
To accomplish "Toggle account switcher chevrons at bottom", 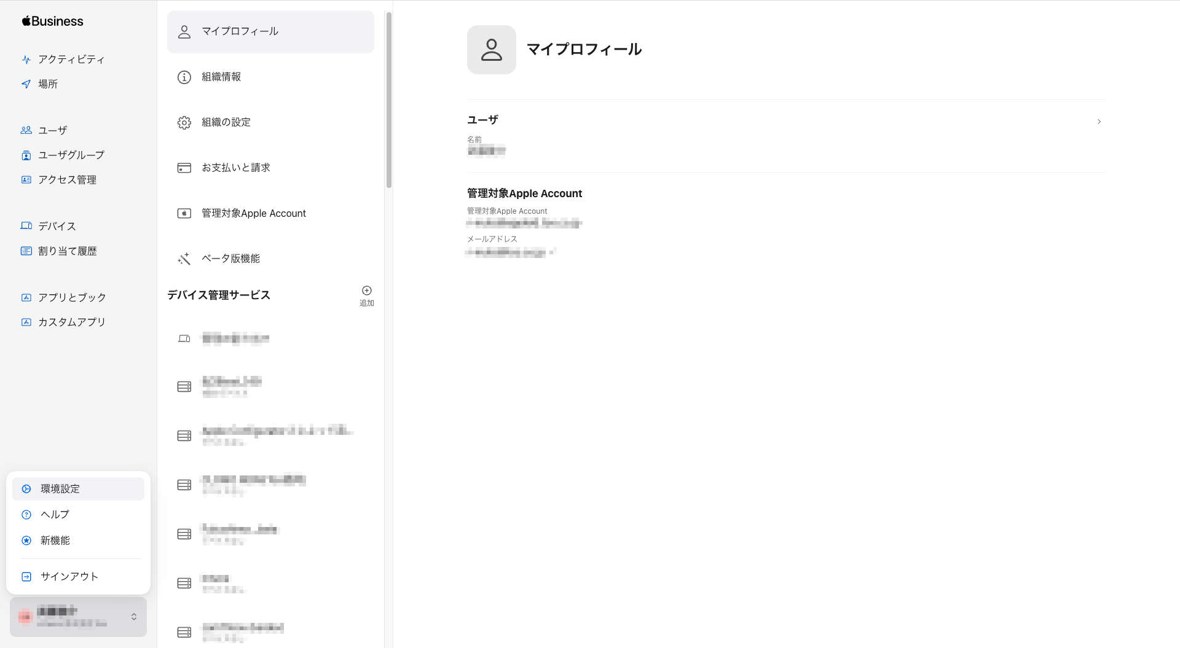I will [134, 617].
